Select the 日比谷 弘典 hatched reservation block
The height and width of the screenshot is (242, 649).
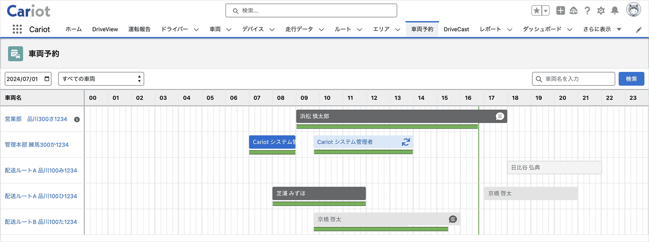click(554, 167)
